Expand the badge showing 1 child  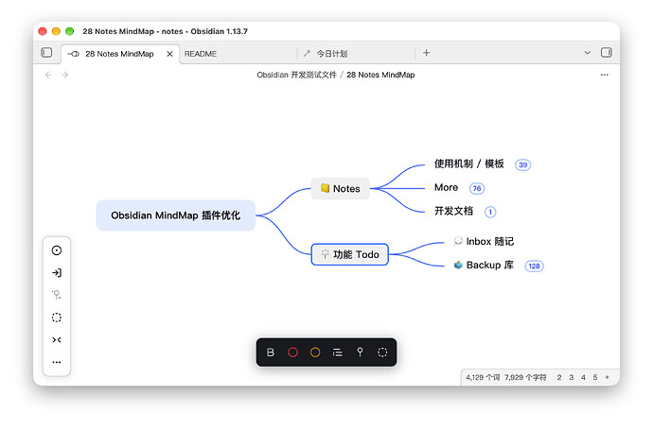(x=490, y=212)
